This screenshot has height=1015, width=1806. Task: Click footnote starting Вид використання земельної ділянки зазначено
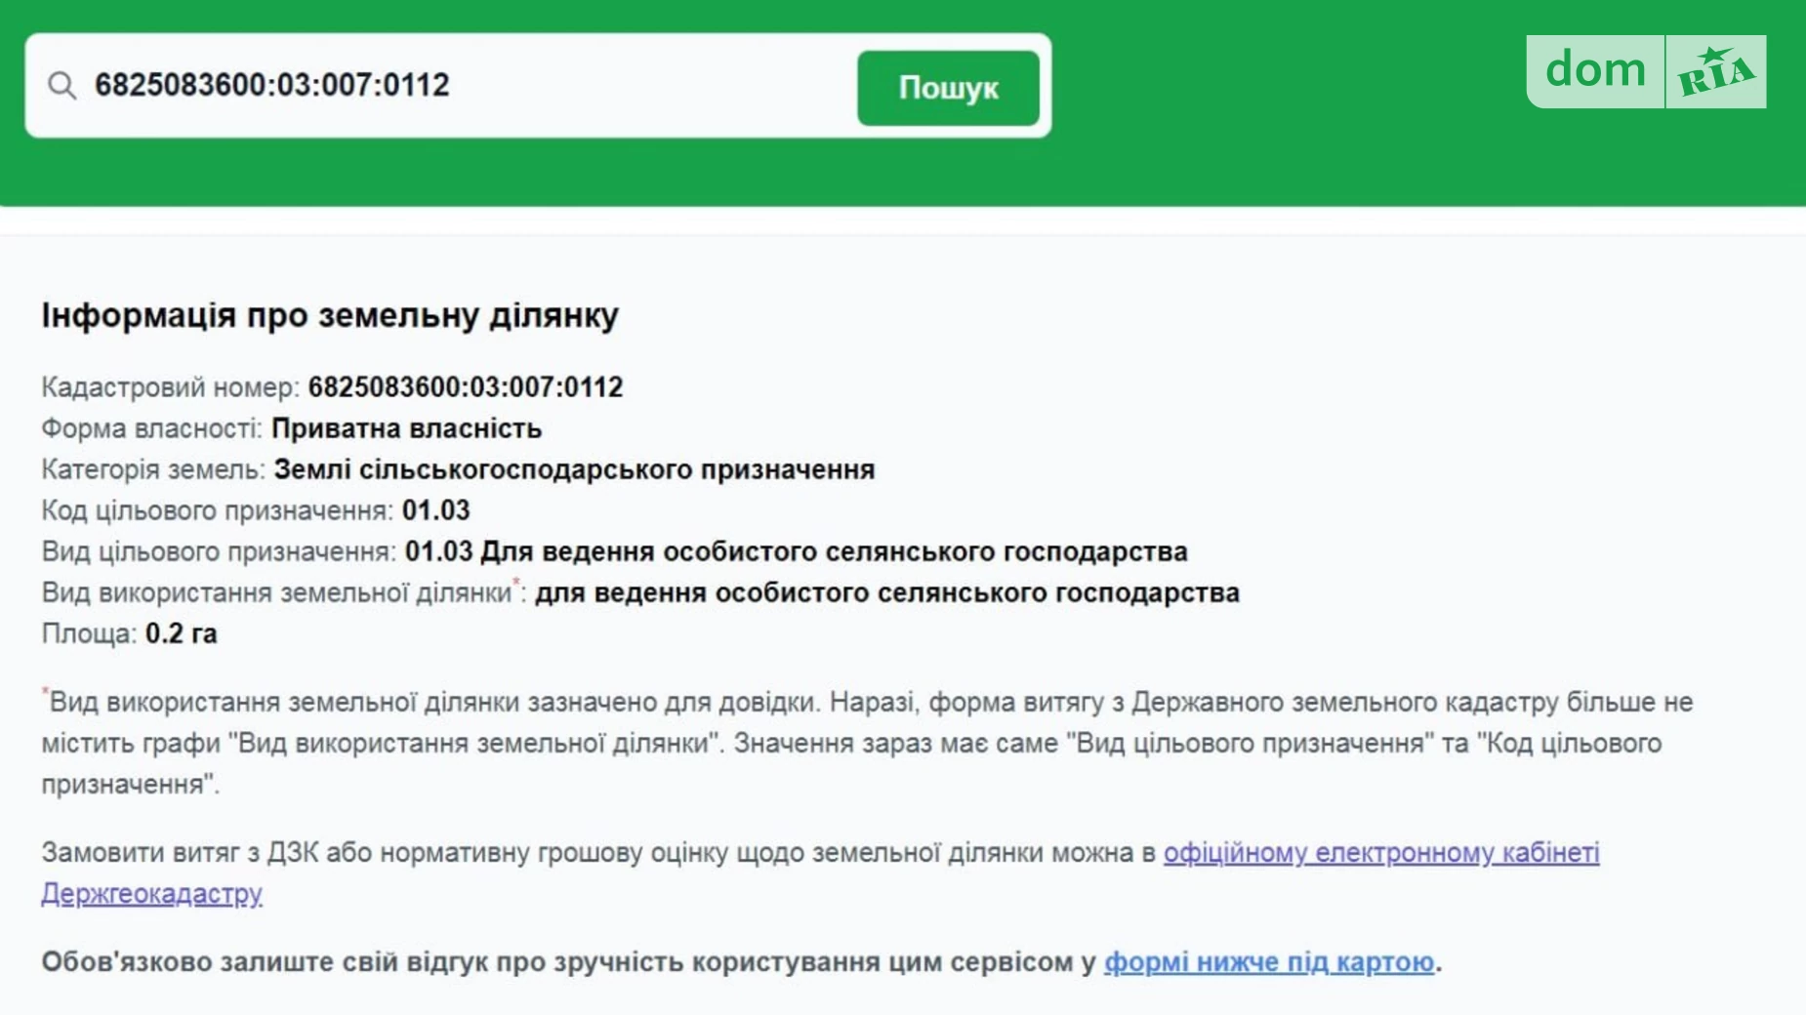[x=867, y=743]
